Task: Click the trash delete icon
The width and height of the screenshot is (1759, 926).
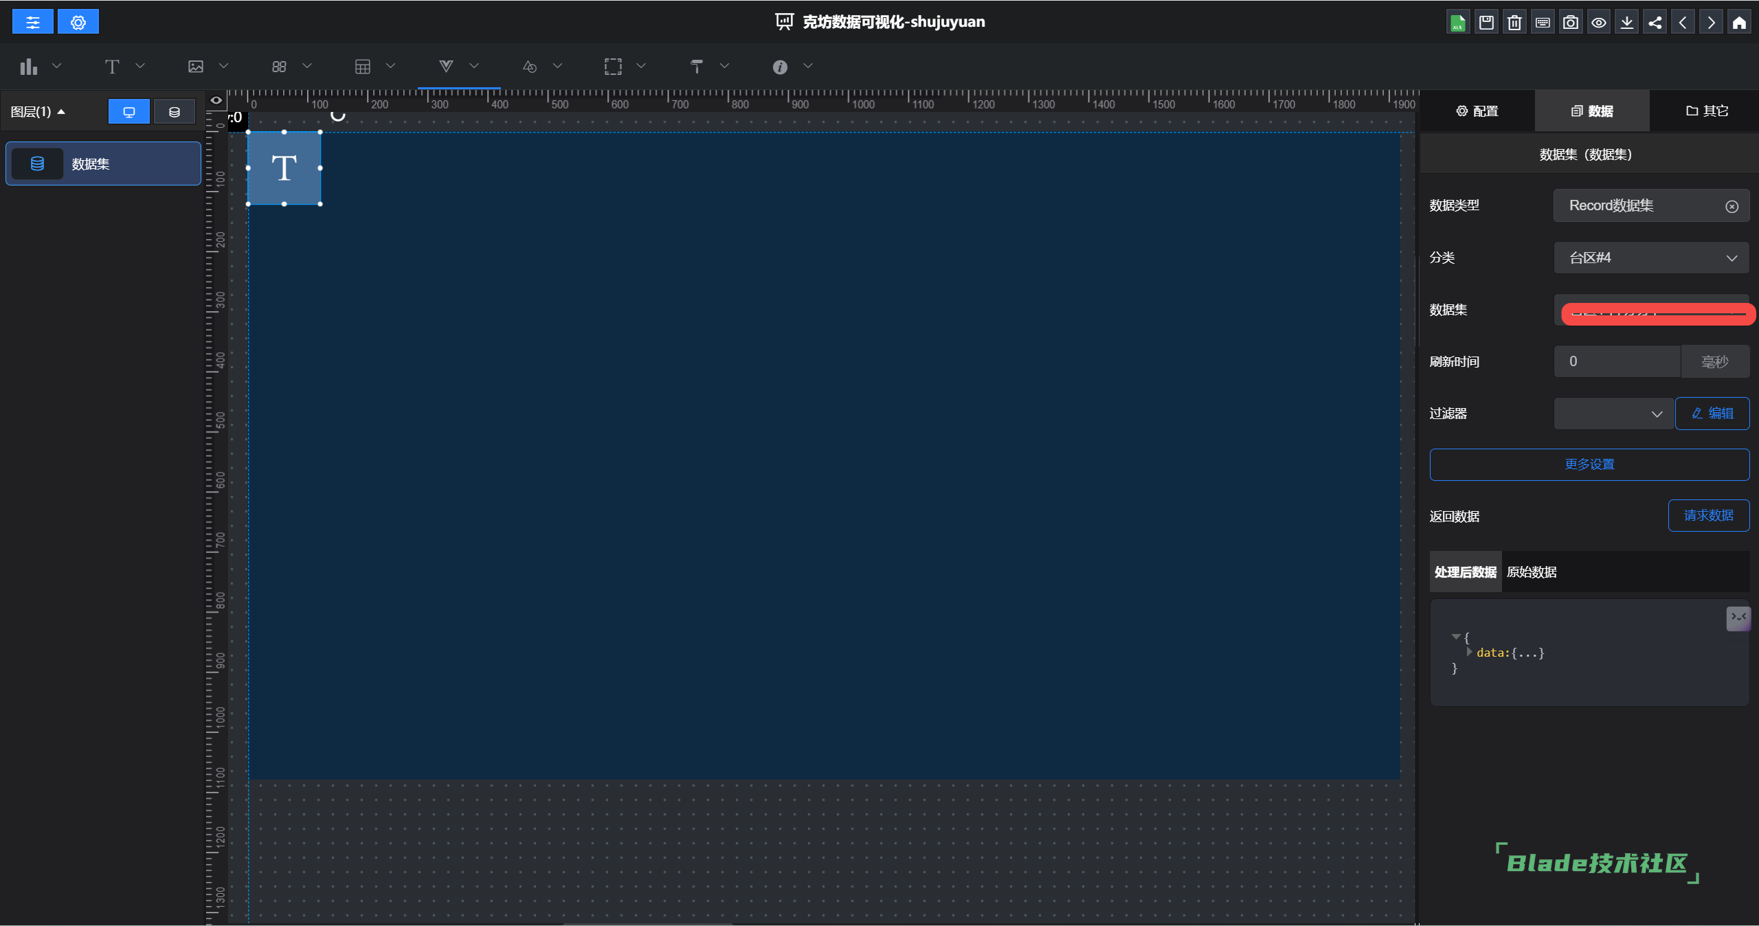Action: [1514, 22]
